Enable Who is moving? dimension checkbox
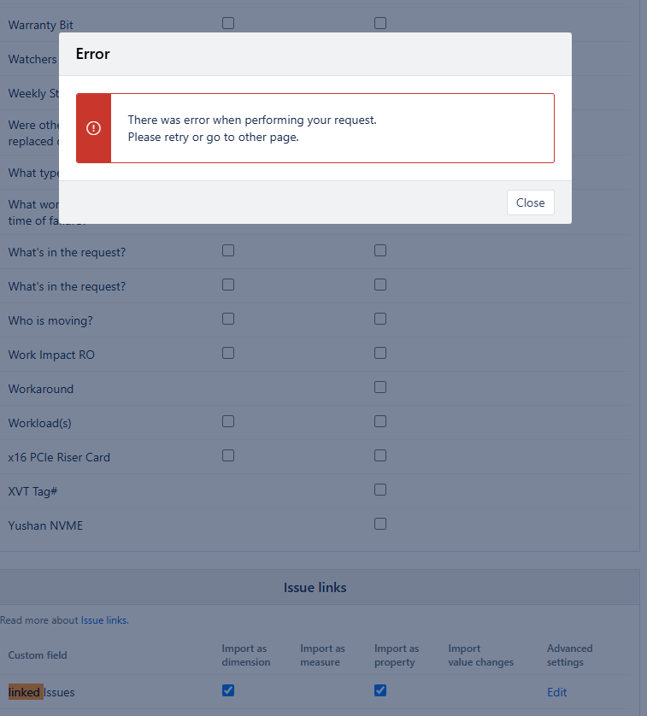Image resolution: width=647 pixels, height=716 pixels. pos(228,319)
